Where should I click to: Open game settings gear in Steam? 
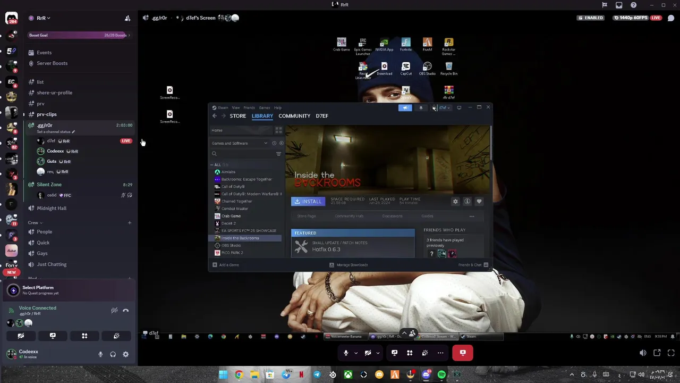[455, 202]
